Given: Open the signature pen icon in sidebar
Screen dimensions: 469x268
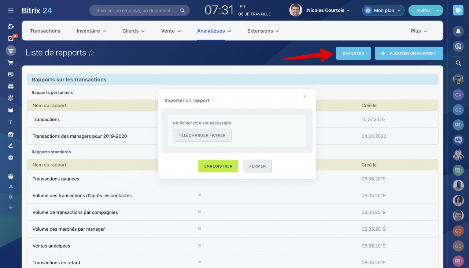Looking at the screenshot, I should point(11,146).
